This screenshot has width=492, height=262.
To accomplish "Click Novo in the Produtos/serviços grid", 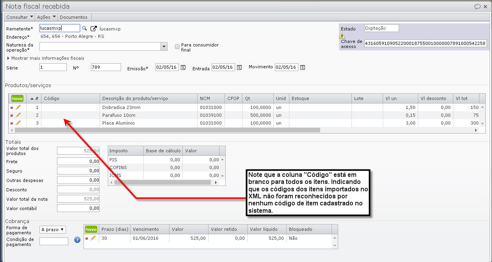I will click(x=17, y=98).
